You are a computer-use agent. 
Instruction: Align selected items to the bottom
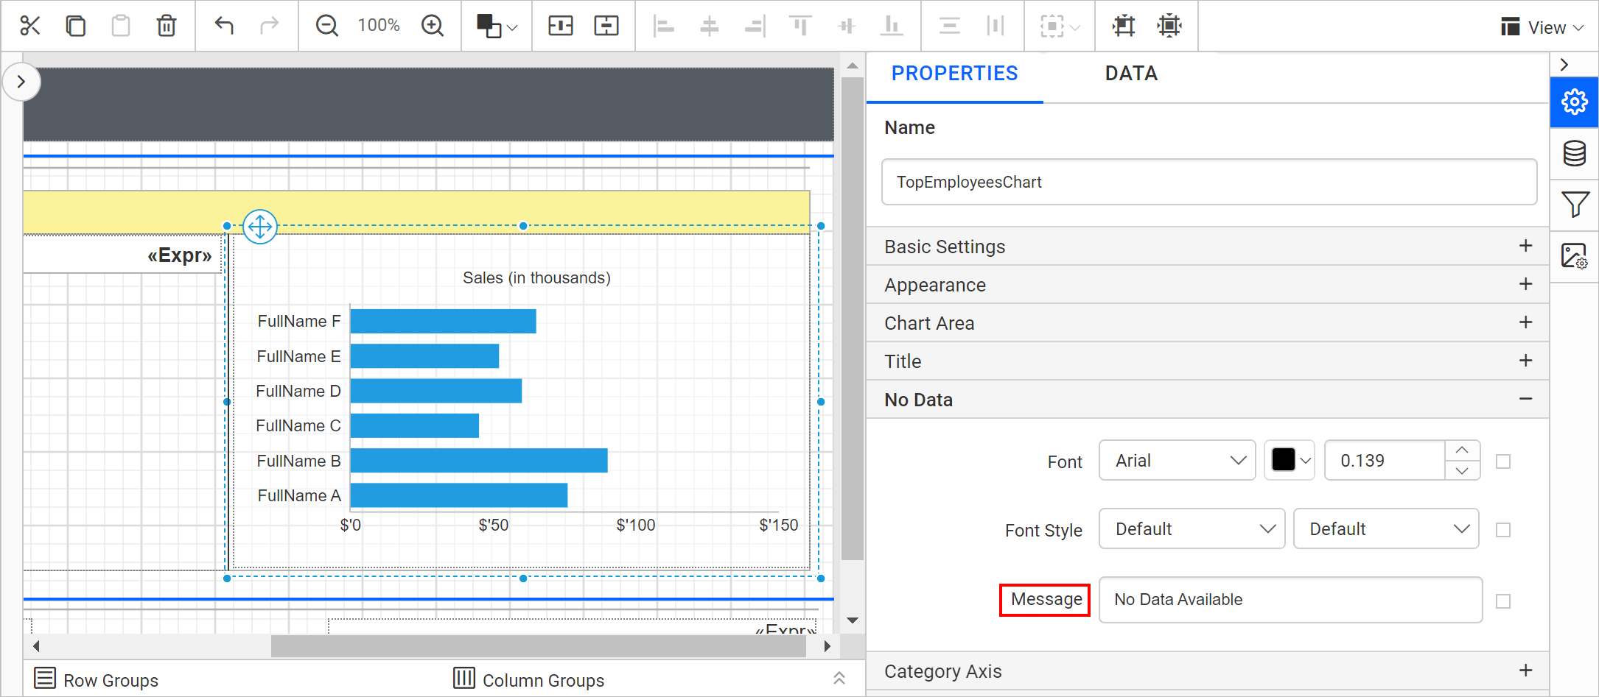[892, 26]
